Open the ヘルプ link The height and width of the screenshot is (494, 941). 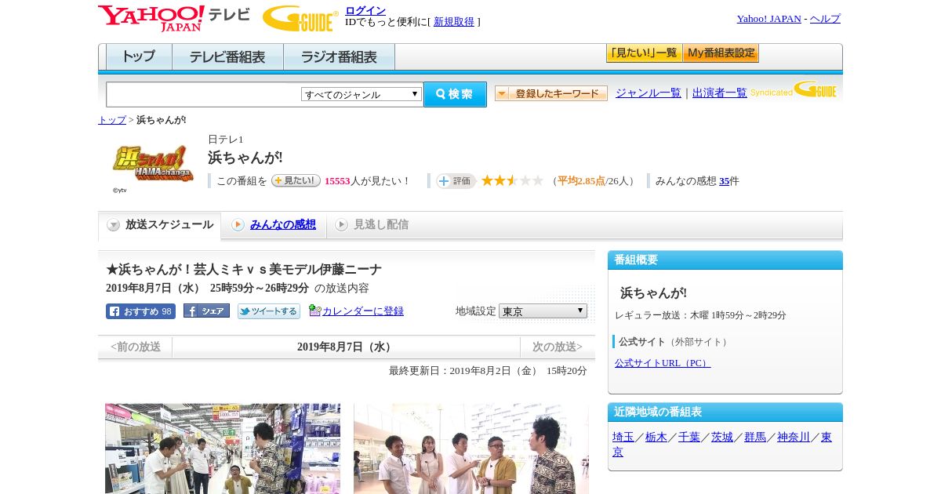[x=825, y=19]
